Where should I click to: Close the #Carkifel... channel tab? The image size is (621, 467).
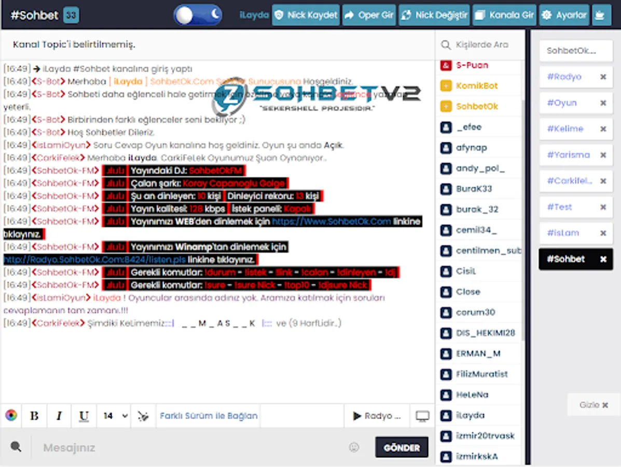pyautogui.click(x=603, y=181)
